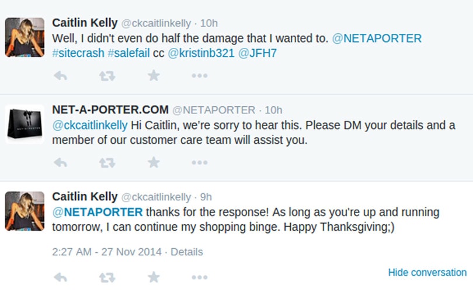
Task: Open Caitlin Kelly's avatar on top tweet
Action: [x=25, y=37]
